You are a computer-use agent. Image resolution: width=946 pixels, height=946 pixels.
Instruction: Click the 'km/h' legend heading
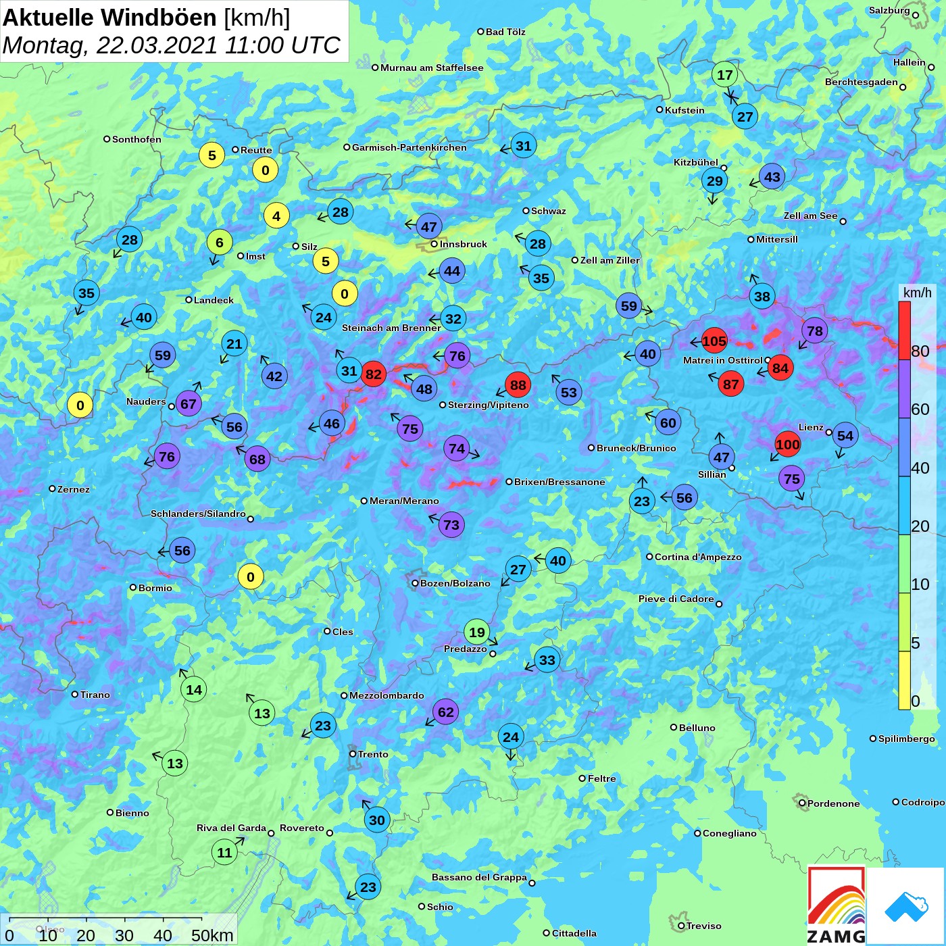[x=917, y=293]
